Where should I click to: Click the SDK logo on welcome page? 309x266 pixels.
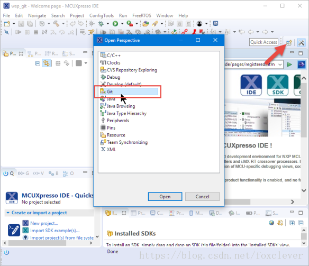(278, 85)
